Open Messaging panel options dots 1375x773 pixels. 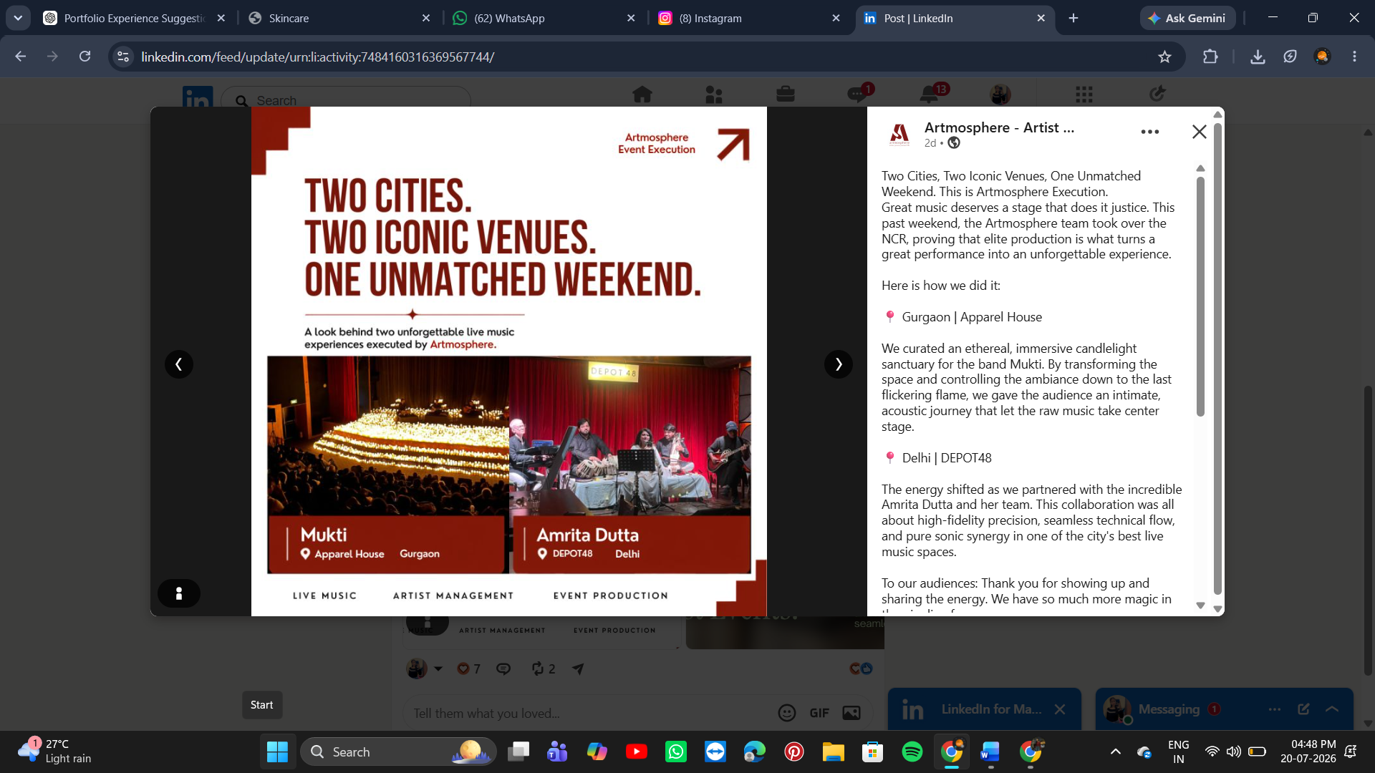pyautogui.click(x=1275, y=709)
